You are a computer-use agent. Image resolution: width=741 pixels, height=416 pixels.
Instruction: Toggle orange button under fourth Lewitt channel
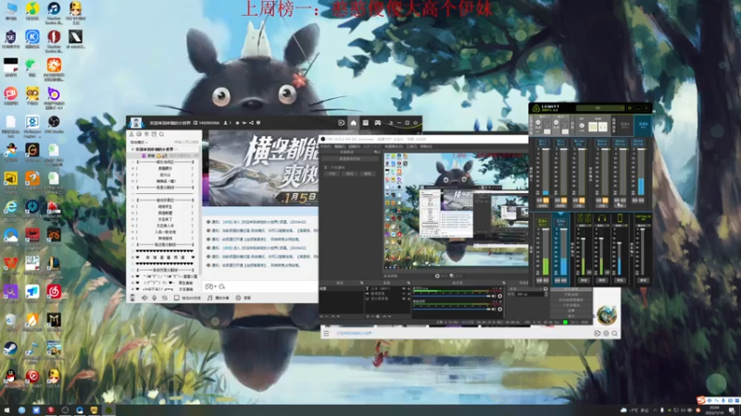point(605,200)
